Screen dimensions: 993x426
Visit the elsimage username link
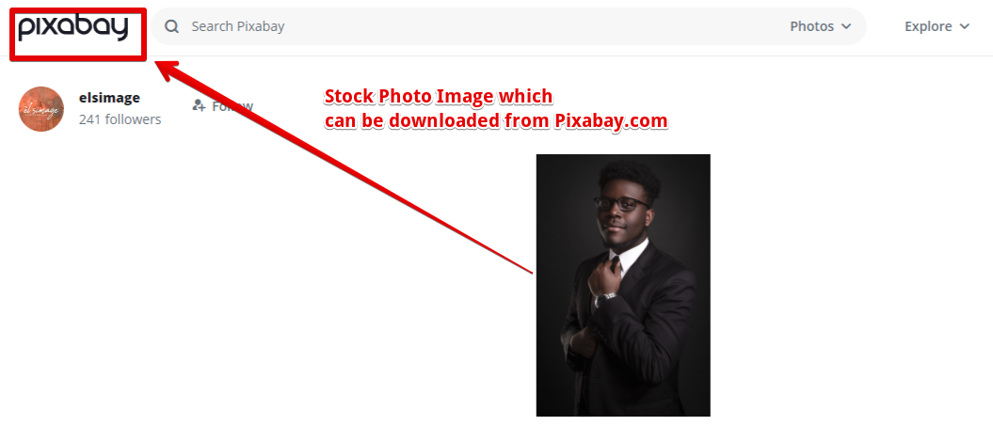tap(109, 98)
